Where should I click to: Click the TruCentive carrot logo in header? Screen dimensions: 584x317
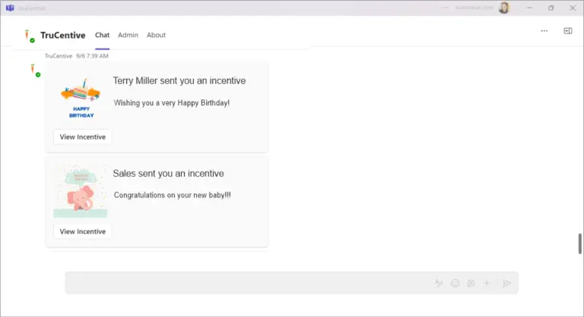(30, 36)
